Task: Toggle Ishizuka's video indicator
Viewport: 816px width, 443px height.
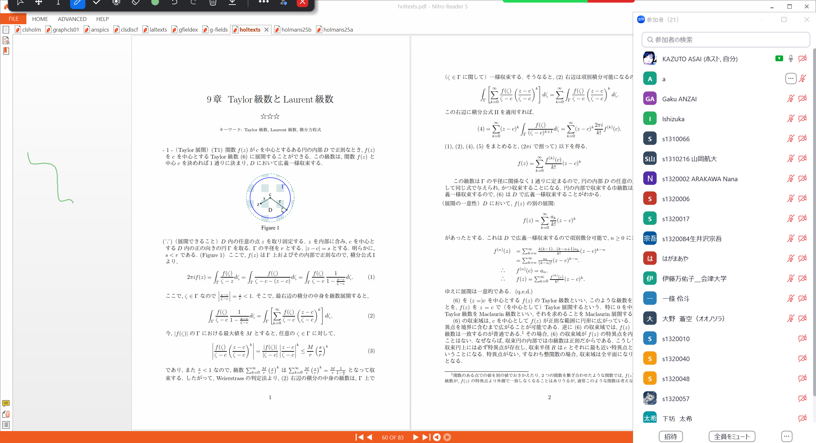Action: (802, 118)
